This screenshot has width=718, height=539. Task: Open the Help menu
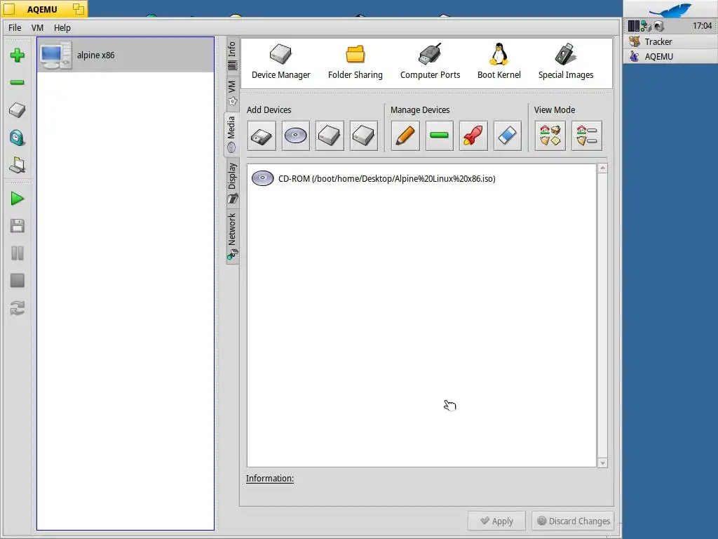(x=62, y=27)
